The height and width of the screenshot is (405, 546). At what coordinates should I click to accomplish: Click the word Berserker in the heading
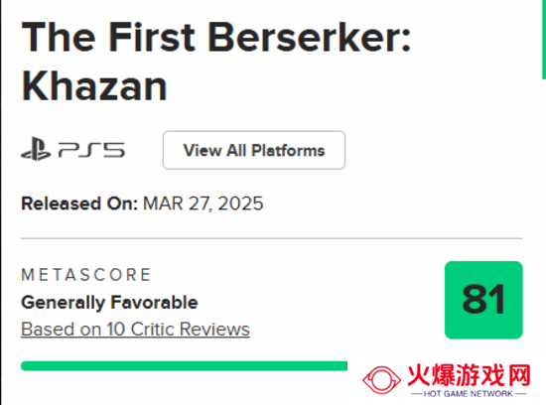(x=310, y=38)
